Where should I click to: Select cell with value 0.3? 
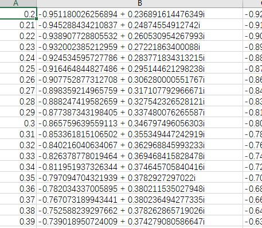point(18,122)
